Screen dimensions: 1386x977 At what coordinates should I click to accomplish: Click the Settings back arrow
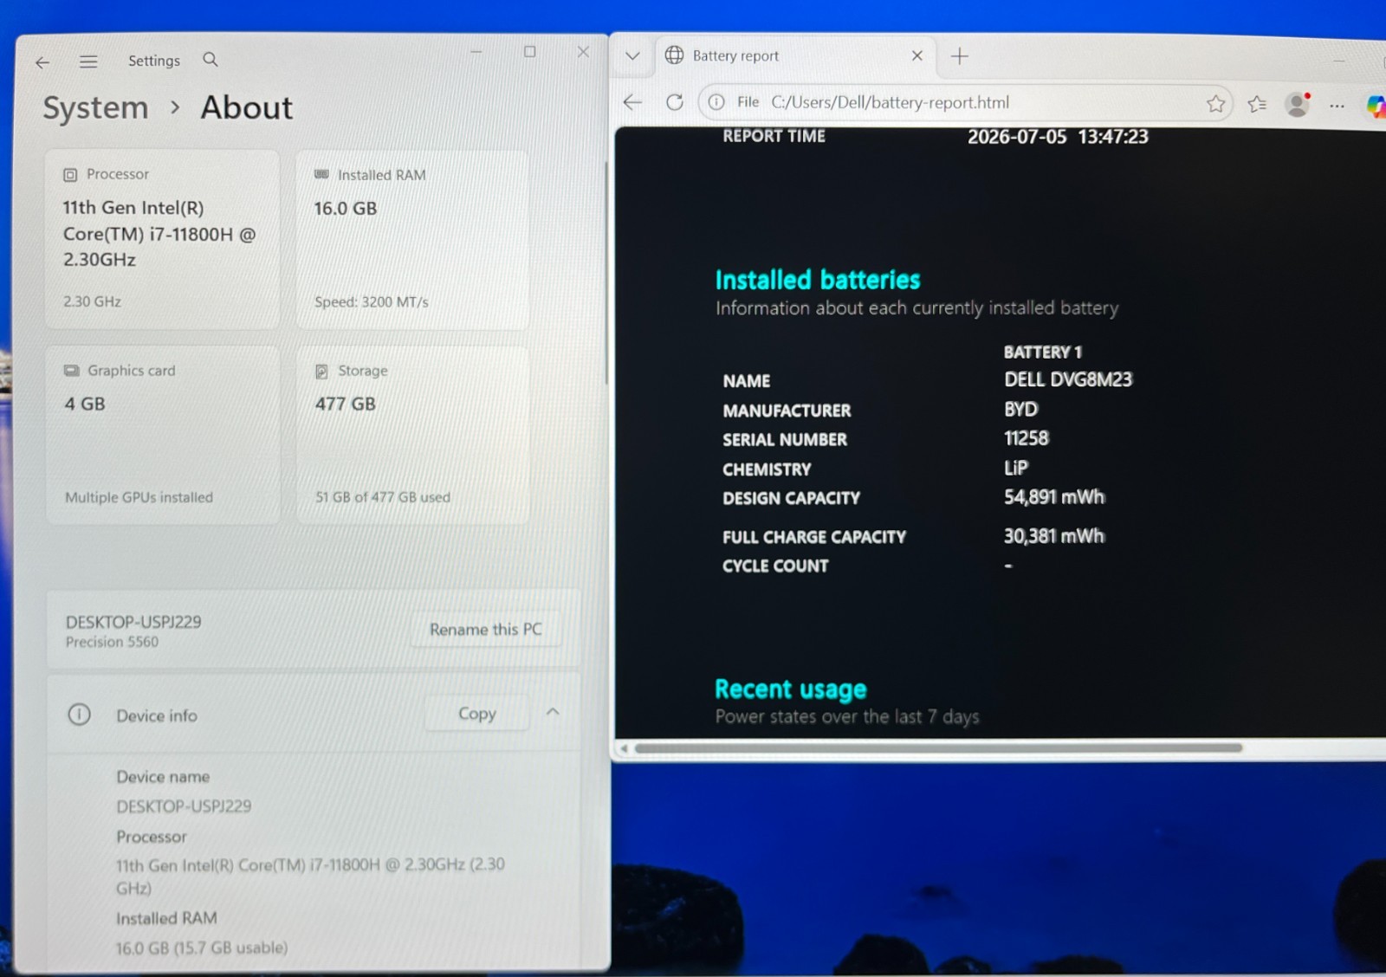42,61
